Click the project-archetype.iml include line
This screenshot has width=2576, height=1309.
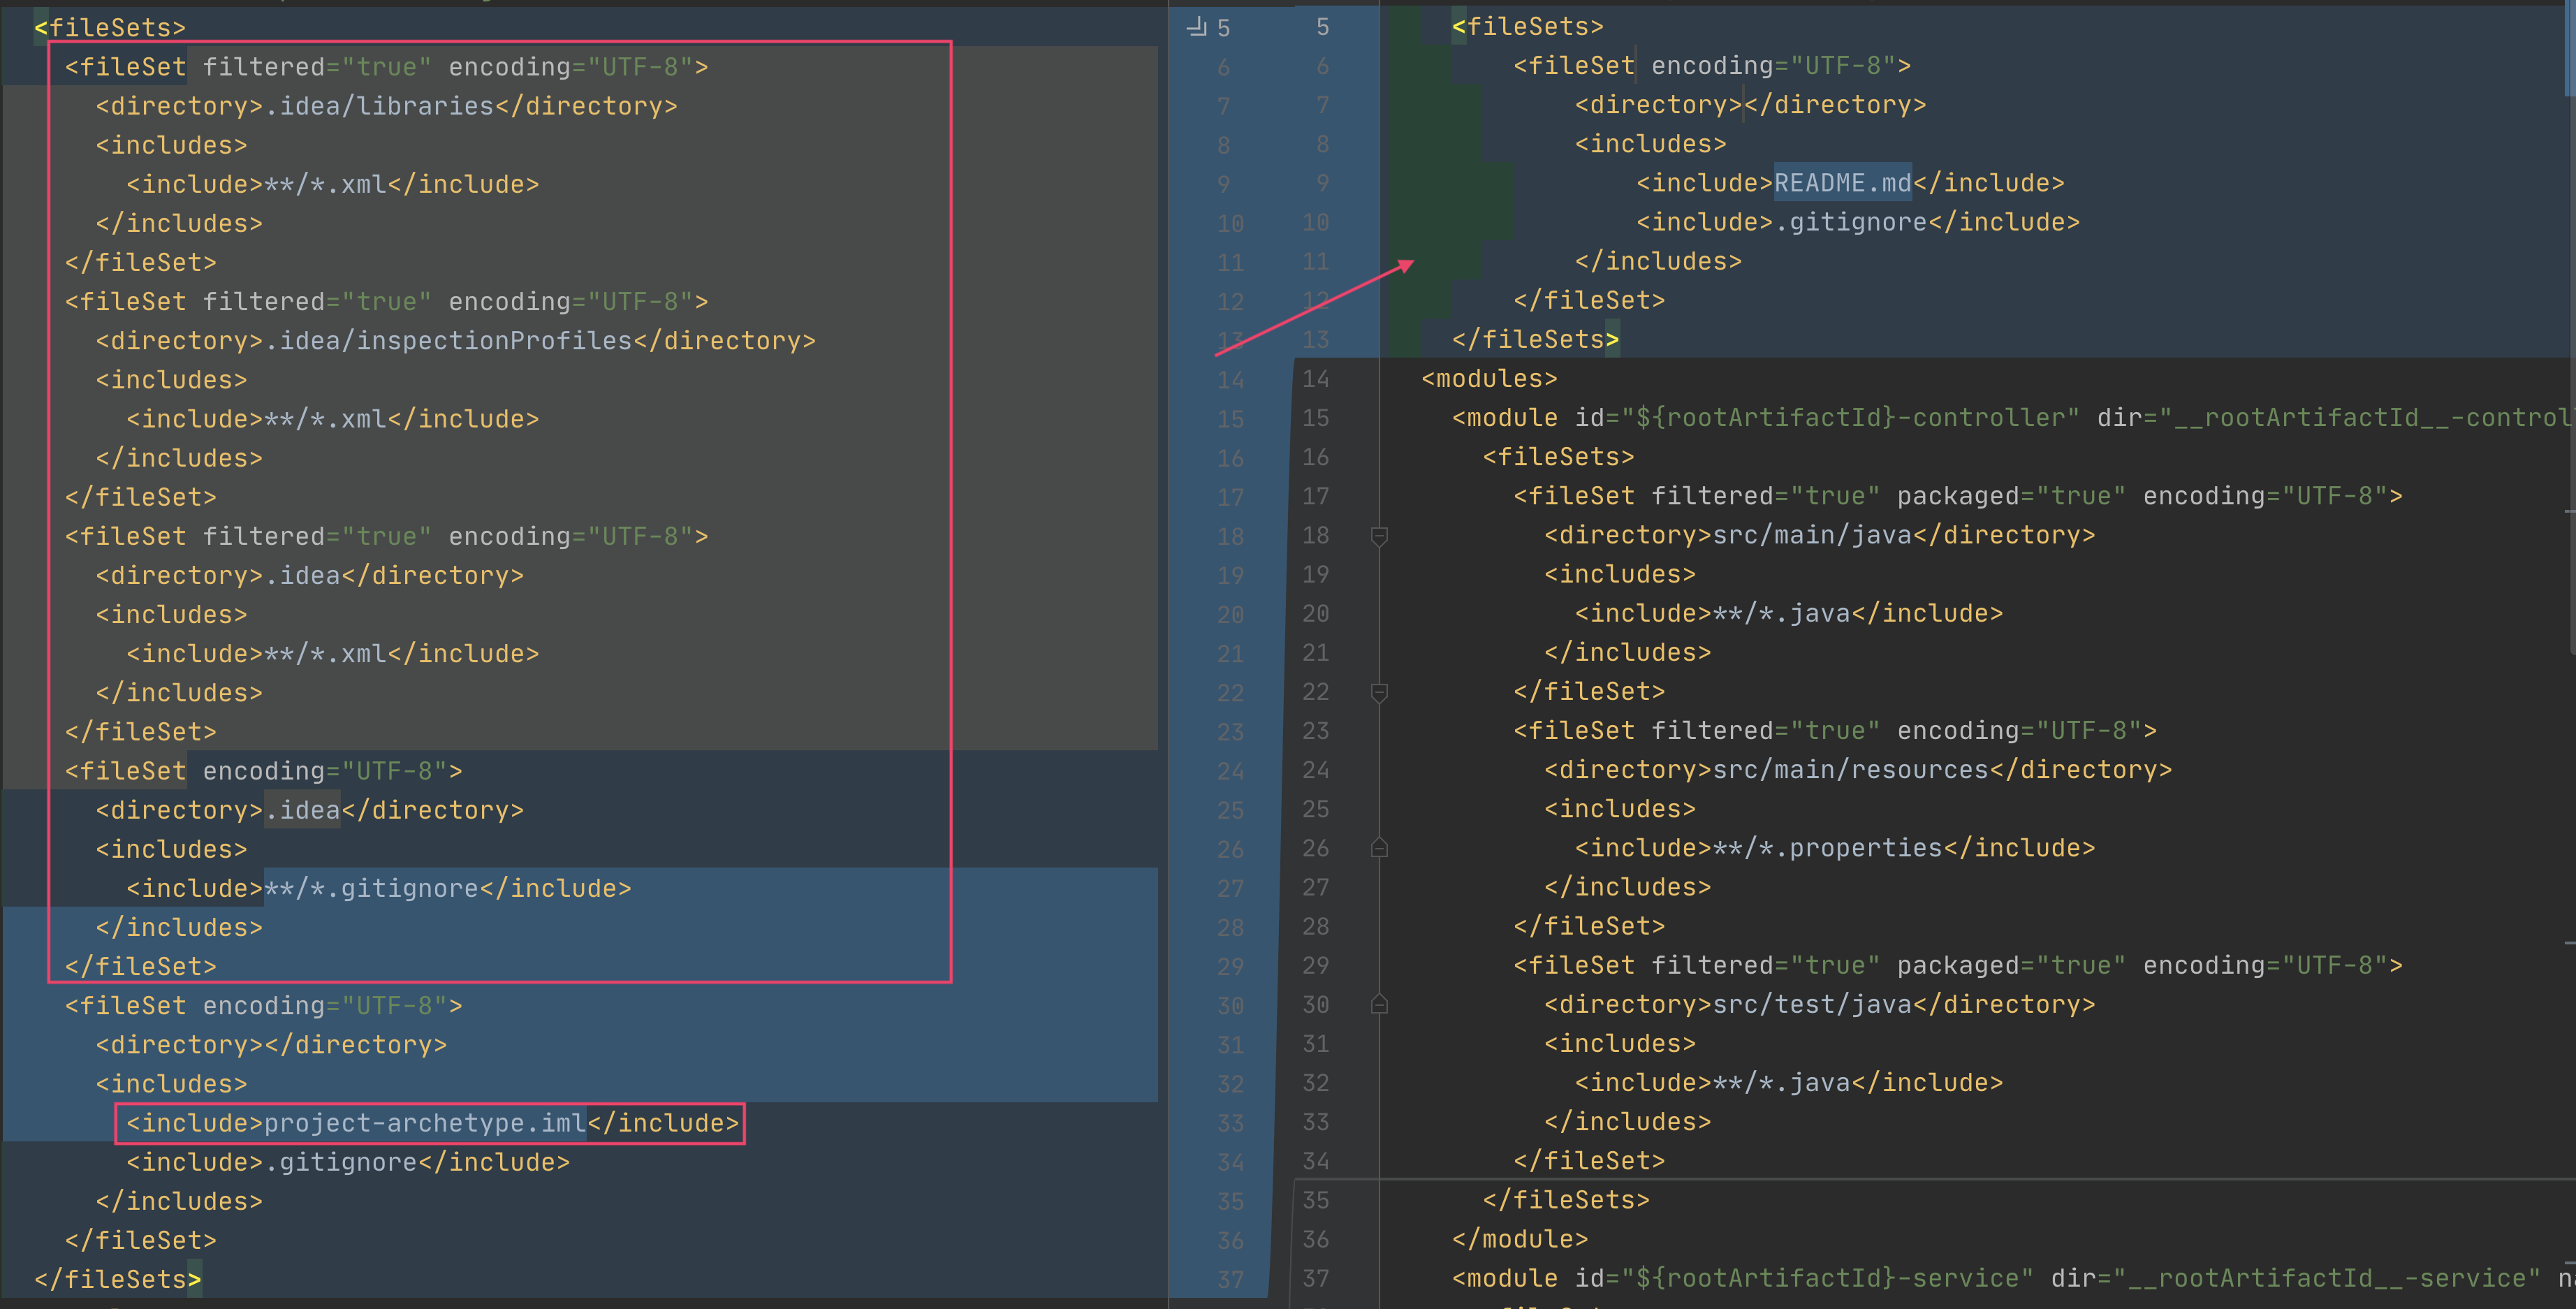point(431,1123)
